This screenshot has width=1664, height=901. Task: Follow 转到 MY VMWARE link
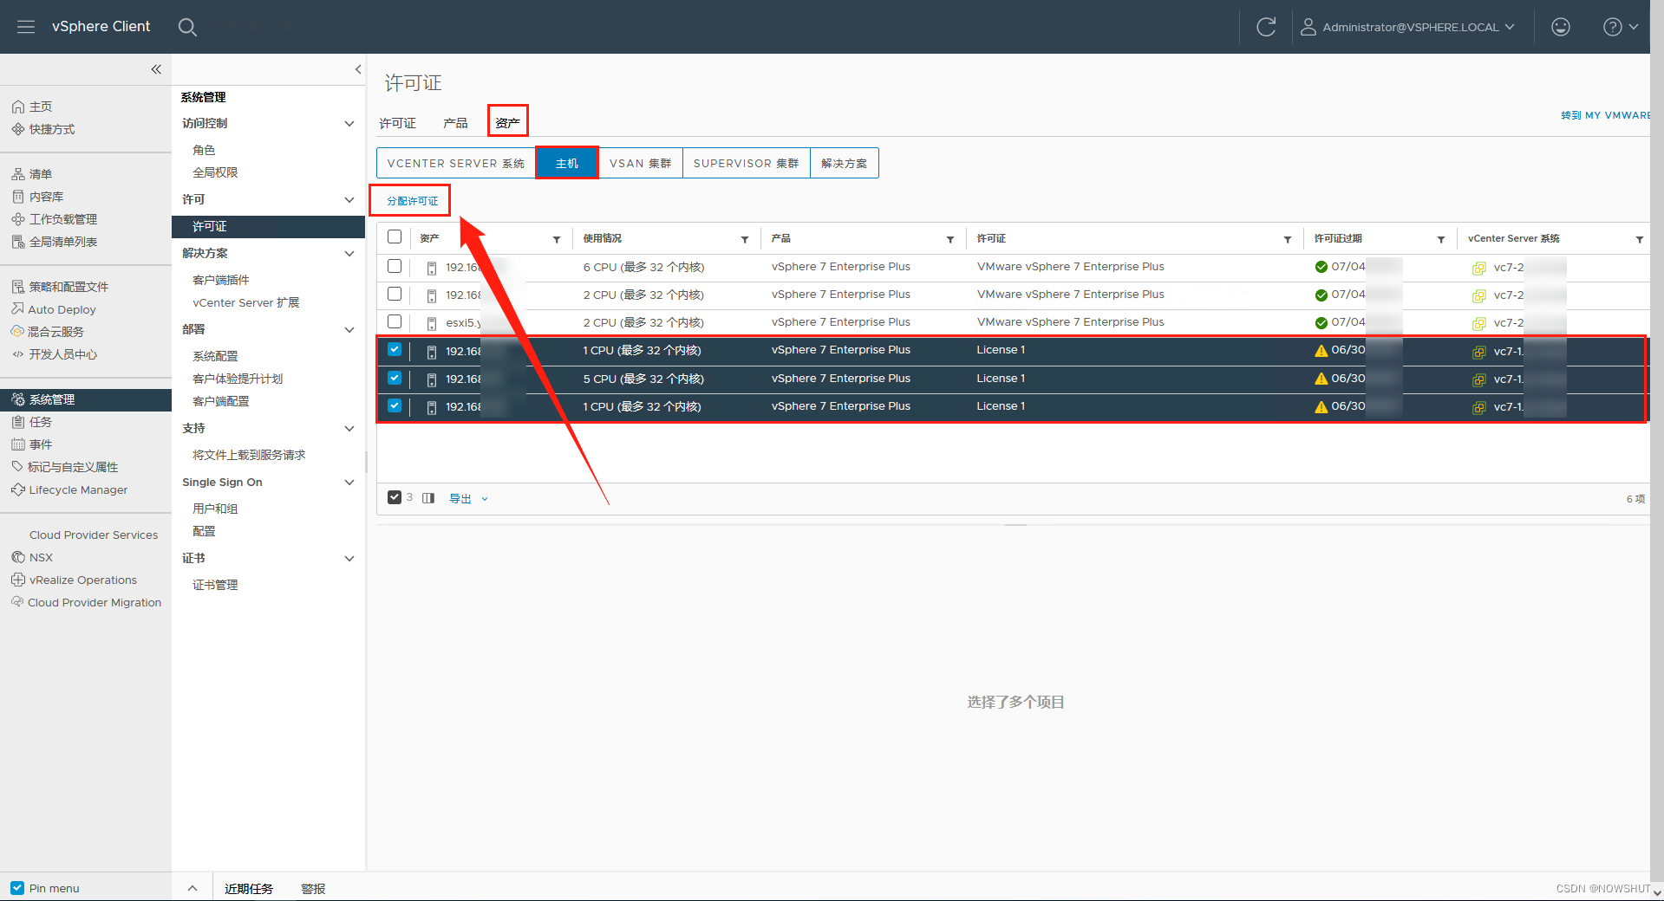point(1605,115)
